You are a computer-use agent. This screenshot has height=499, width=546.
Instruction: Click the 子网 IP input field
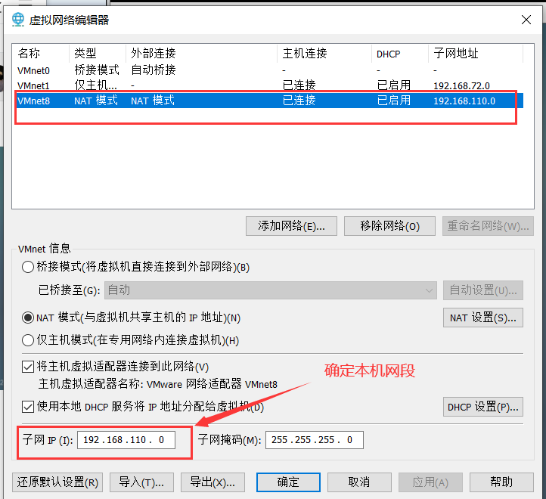tap(126, 440)
